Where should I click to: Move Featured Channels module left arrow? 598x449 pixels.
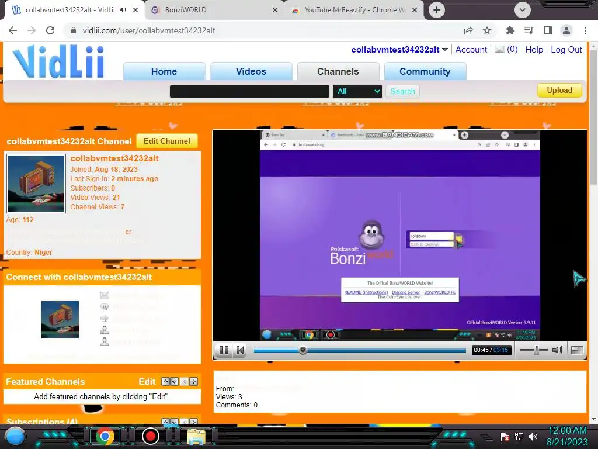(184, 381)
